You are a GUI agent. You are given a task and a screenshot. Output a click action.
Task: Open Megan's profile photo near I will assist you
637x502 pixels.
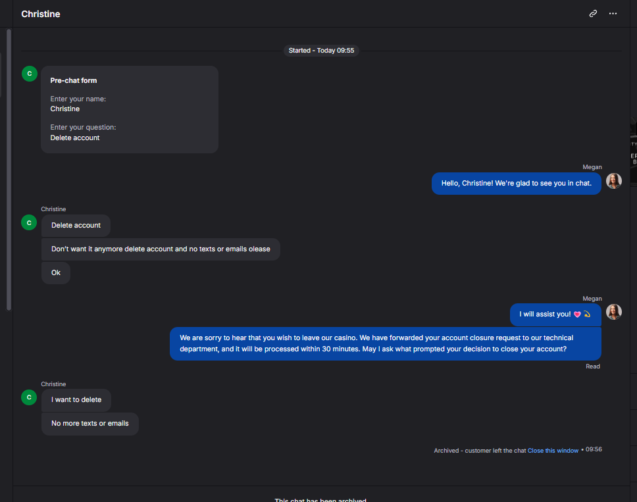coord(614,312)
